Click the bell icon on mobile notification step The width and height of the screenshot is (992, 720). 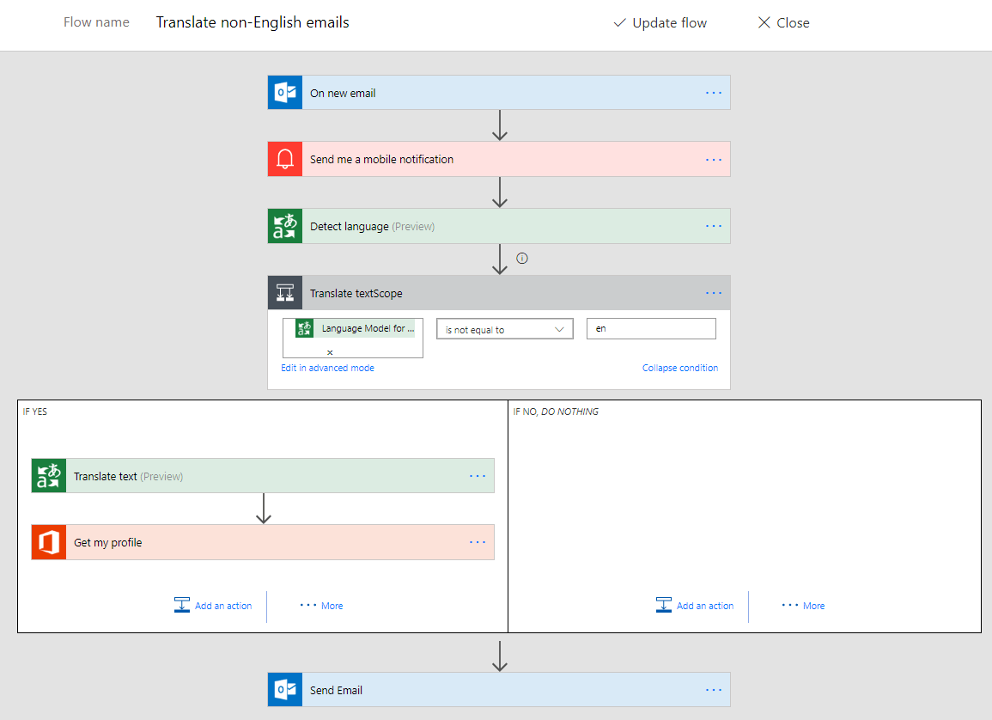pyautogui.click(x=285, y=160)
